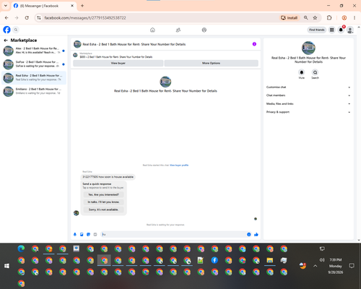361x289 pixels.
Task: Toggle the purple conversation information icon
Action: 254,44
